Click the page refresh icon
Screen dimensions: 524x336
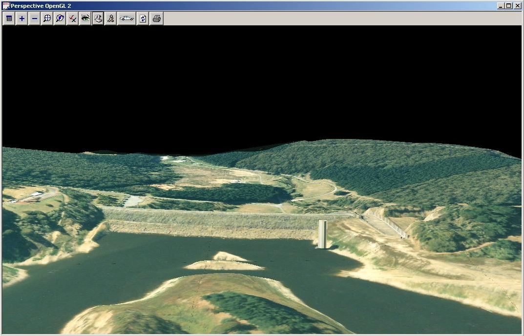pyautogui.click(x=143, y=19)
